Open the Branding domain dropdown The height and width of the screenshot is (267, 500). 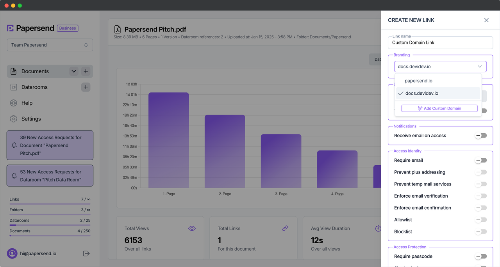coord(440,66)
